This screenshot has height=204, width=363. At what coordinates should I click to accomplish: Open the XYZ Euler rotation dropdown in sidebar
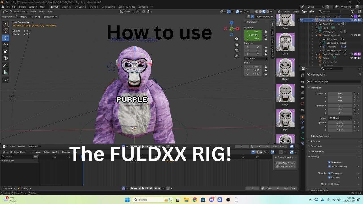pyautogui.click(x=256, y=59)
